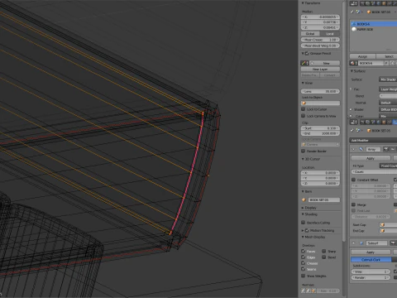Select the Modifiers tab icon in lower properties
The height and width of the screenshot is (298, 397).
click(x=395, y=122)
